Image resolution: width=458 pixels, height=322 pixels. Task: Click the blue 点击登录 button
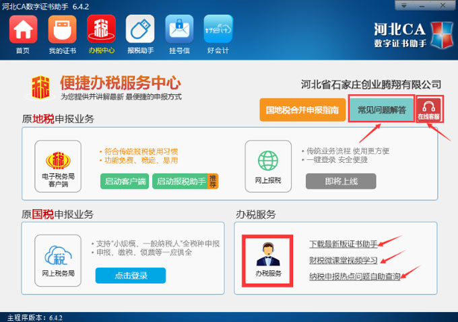[x=131, y=276]
